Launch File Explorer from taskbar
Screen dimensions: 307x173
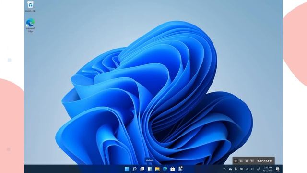[x=157, y=169]
